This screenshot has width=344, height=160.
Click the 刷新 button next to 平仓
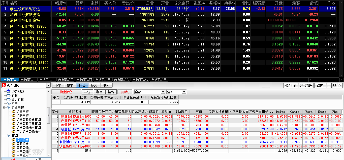(x=99, y=92)
